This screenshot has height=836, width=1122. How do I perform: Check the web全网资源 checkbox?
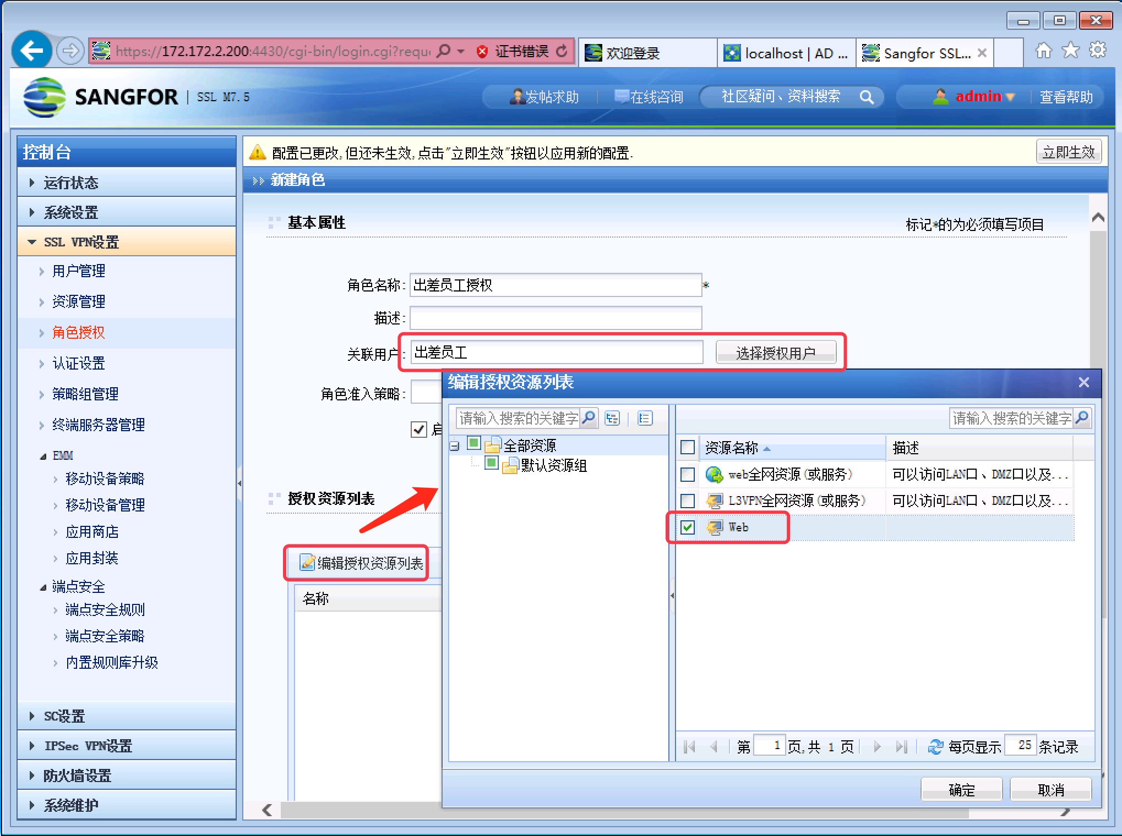[688, 474]
